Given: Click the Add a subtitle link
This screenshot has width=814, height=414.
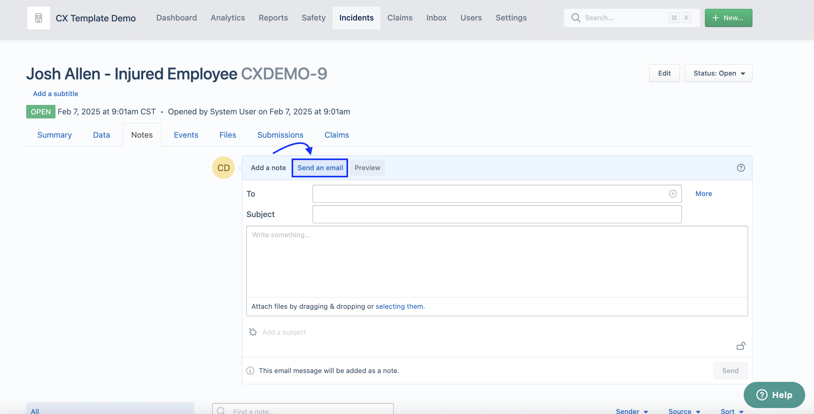Looking at the screenshot, I should tap(55, 94).
